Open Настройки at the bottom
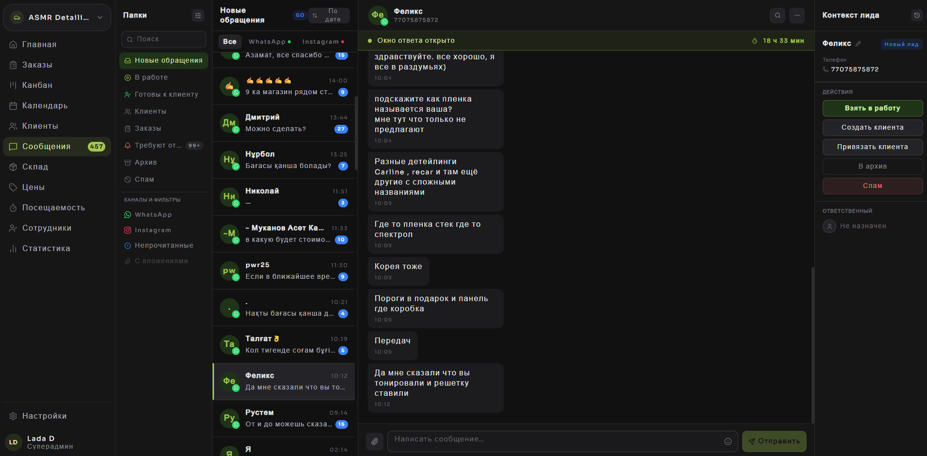Screen dimensions: 927x456 click(x=57, y=416)
